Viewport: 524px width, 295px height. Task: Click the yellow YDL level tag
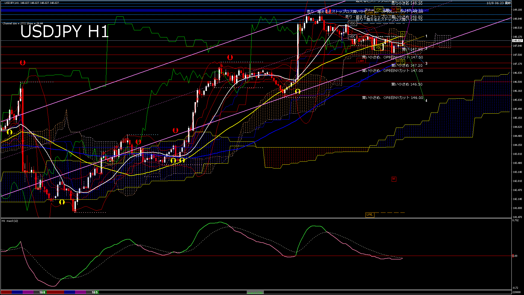[378, 48]
